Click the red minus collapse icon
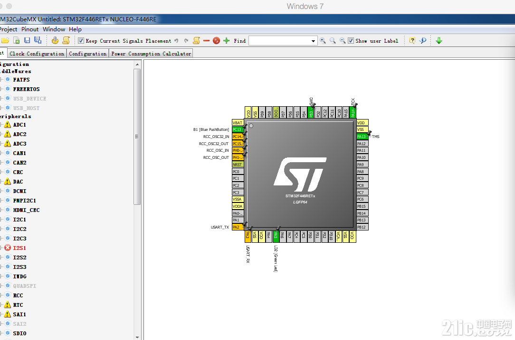This screenshot has height=340, width=515. tap(206, 41)
